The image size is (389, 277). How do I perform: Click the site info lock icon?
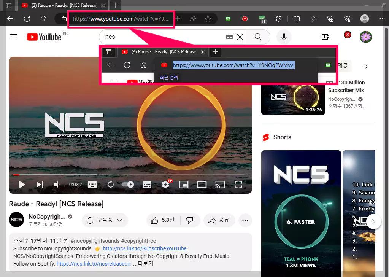(64, 19)
